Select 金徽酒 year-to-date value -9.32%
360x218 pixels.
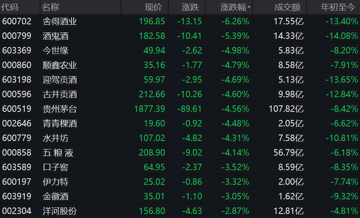(x=342, y=197)
